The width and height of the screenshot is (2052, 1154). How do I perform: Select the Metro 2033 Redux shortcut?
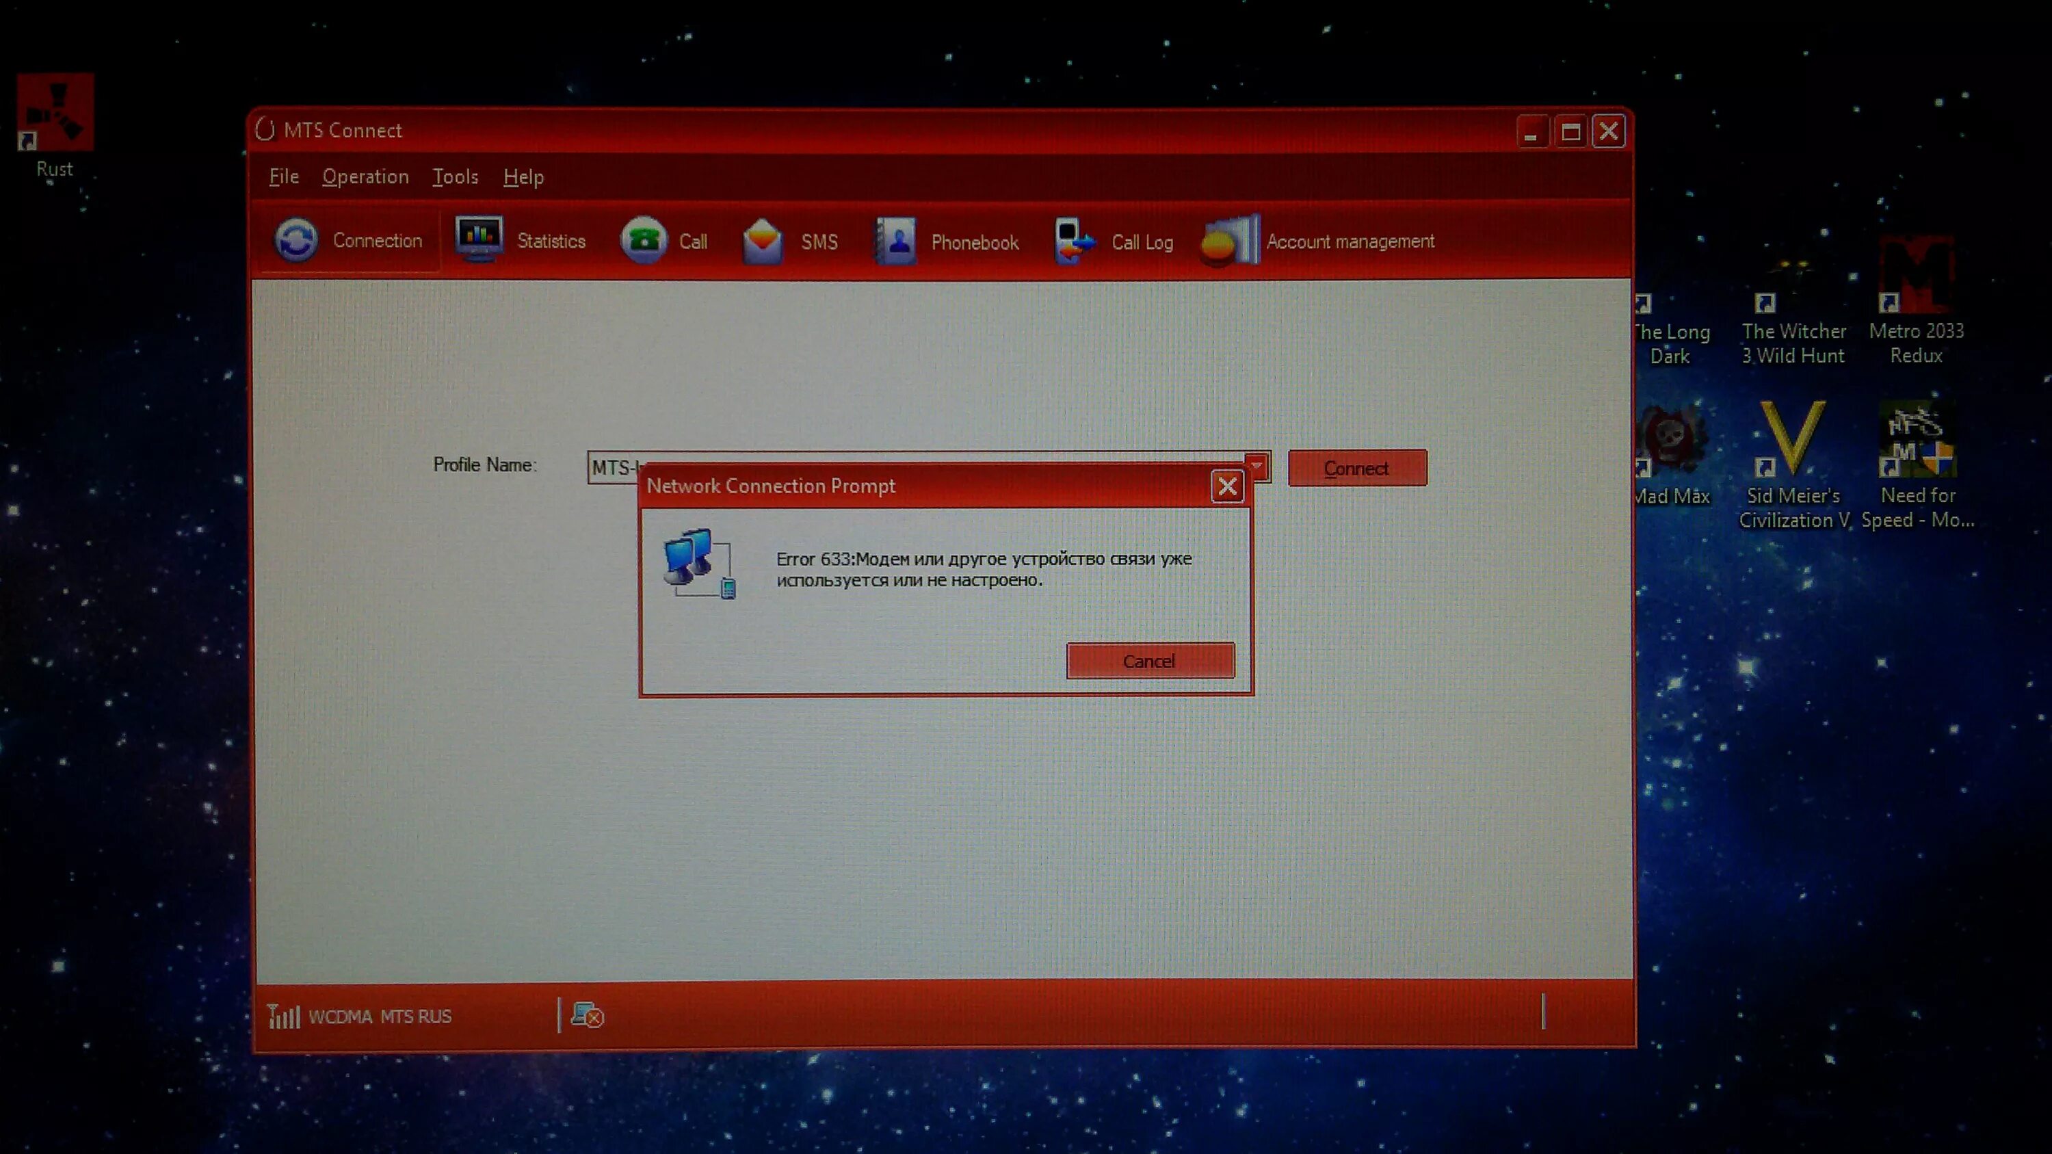(x=1916, y=301)
